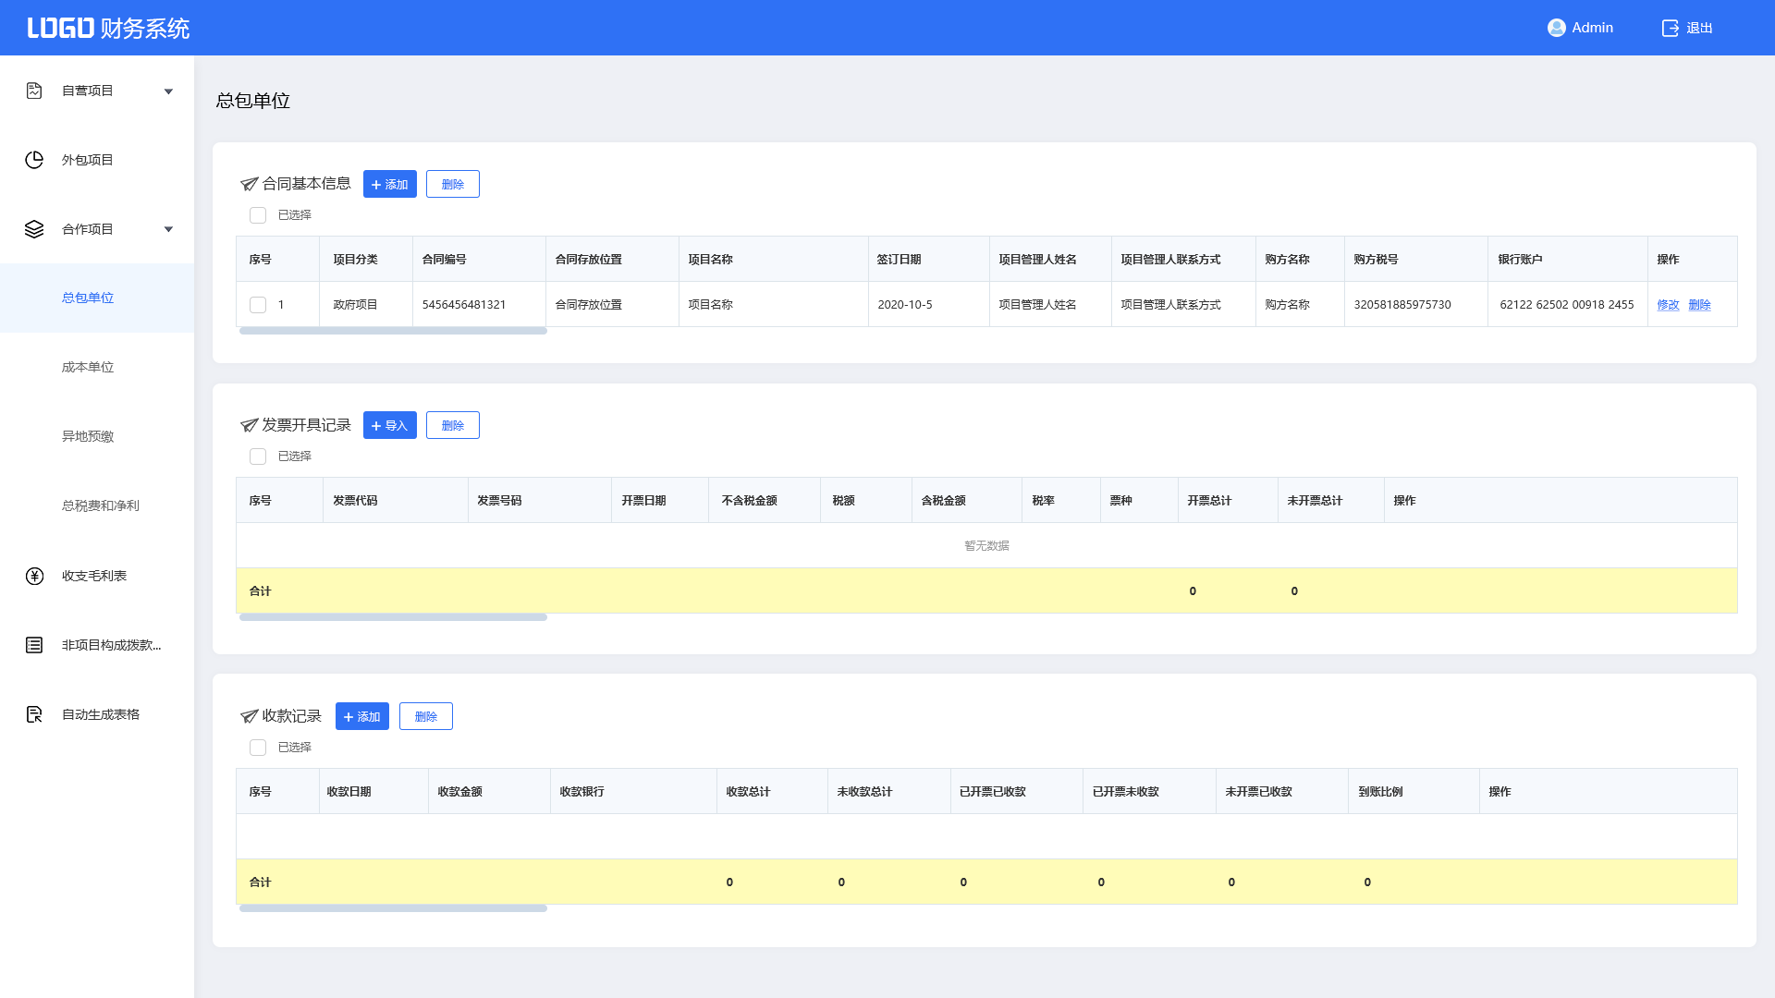Click the 自营项目 sidebar icon
Image resolution: width=1775 pixels, height=998 pixels.
34,91
